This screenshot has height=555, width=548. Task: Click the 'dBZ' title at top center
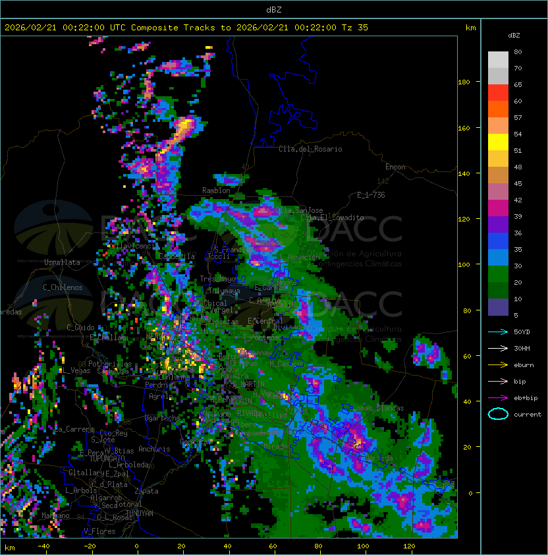point(274,9)
